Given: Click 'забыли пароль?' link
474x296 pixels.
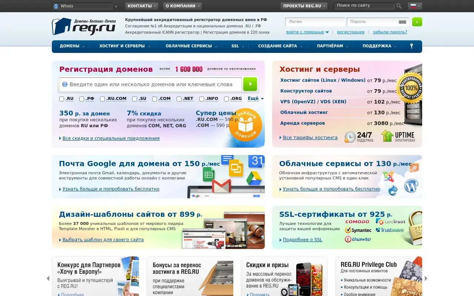Looking at the screenshot, I should 390,32.
